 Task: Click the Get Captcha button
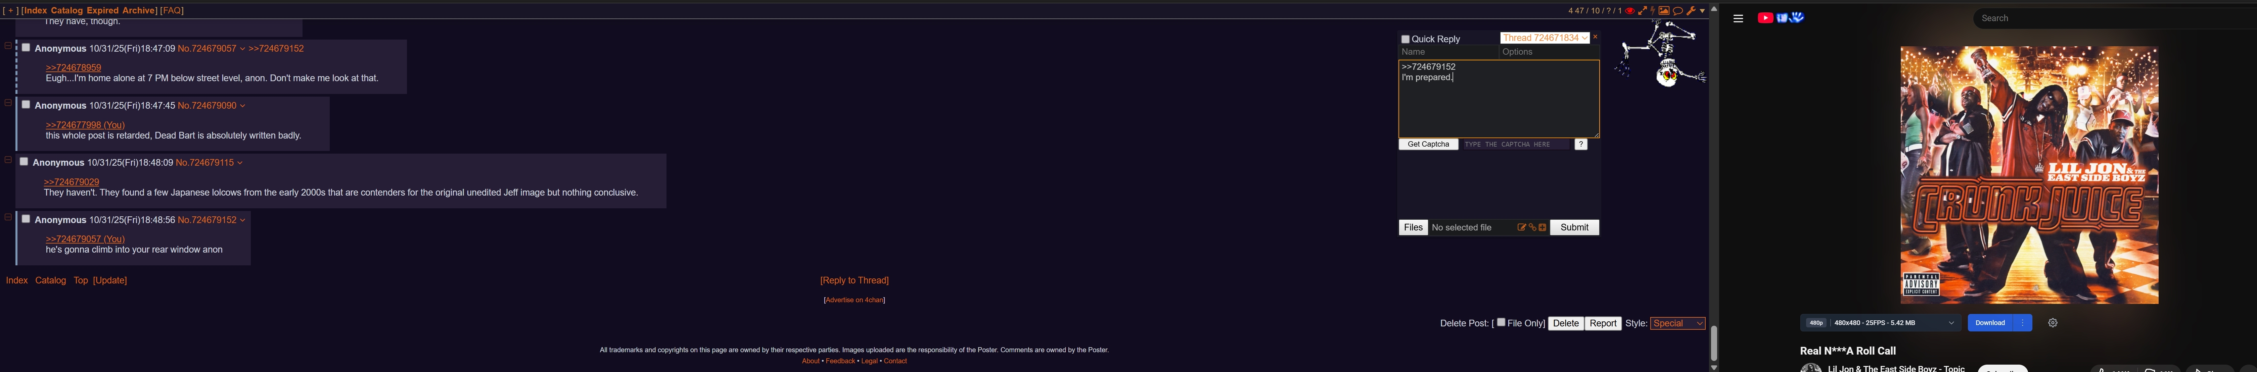1428,145
